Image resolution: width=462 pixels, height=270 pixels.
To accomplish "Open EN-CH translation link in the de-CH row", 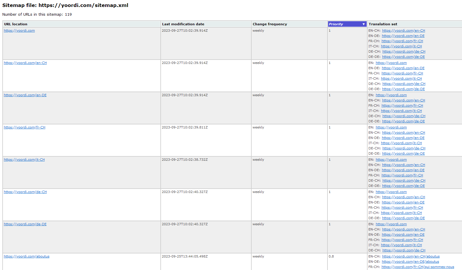I will coord(403,197).
